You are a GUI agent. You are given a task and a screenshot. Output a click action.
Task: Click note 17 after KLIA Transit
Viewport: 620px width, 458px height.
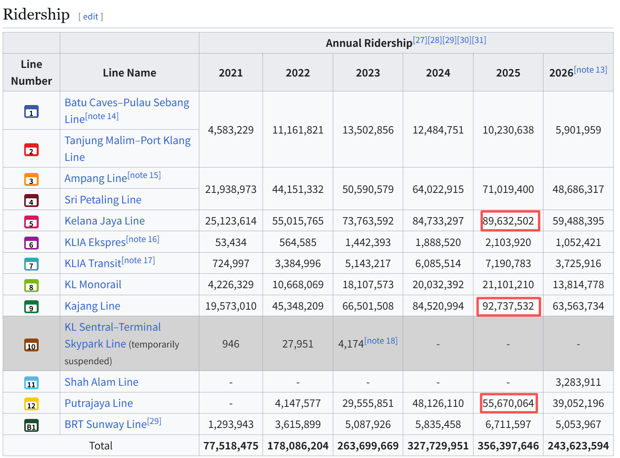138,260
